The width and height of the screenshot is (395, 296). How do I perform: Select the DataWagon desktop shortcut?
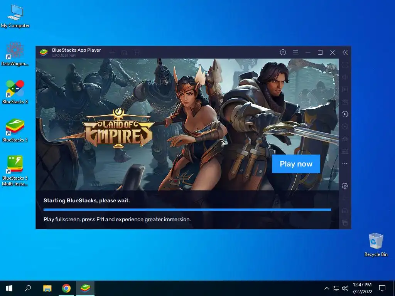coord(15,54)
